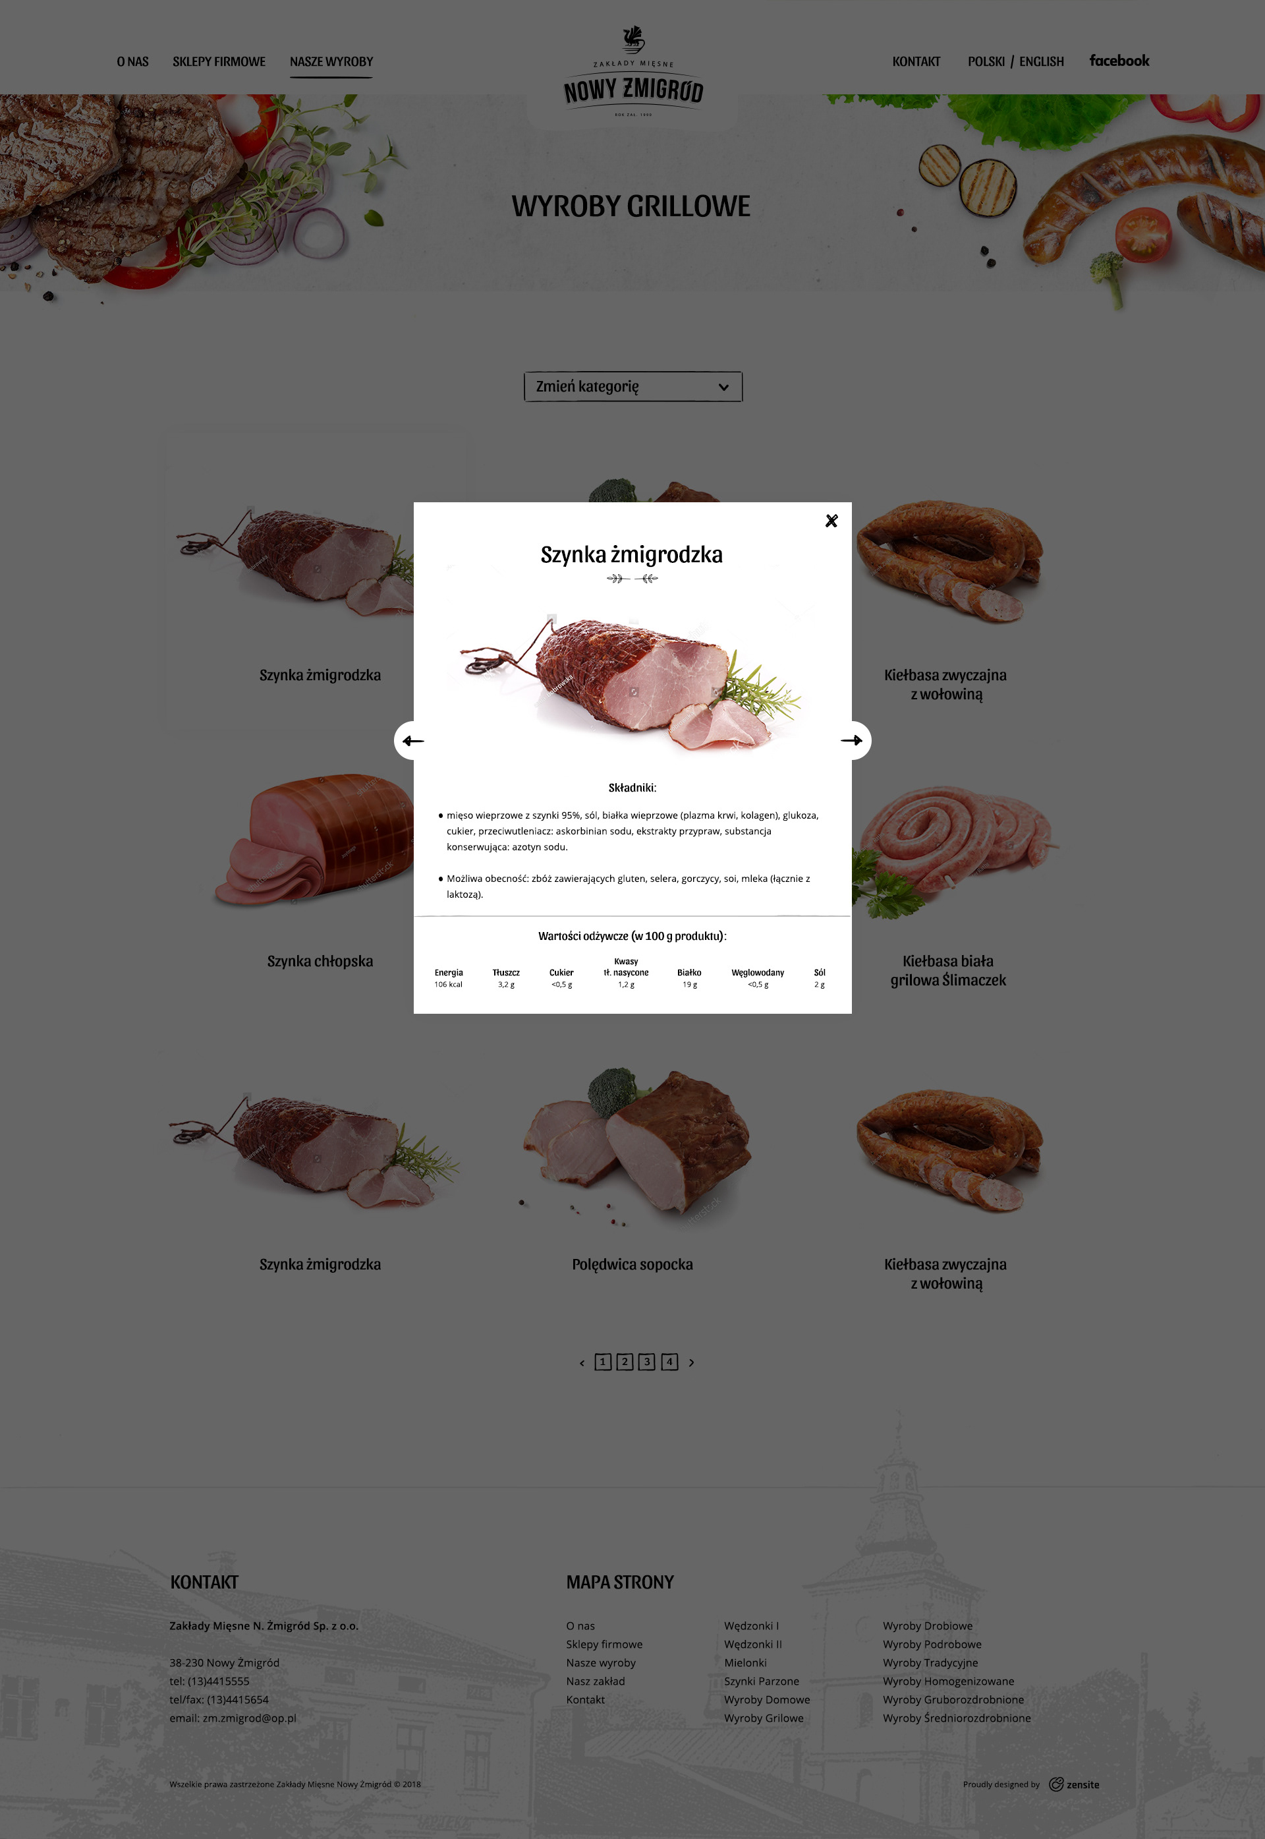
Task: Open the NASZE WYROBY menu item
Action: (x=331, y=62)
